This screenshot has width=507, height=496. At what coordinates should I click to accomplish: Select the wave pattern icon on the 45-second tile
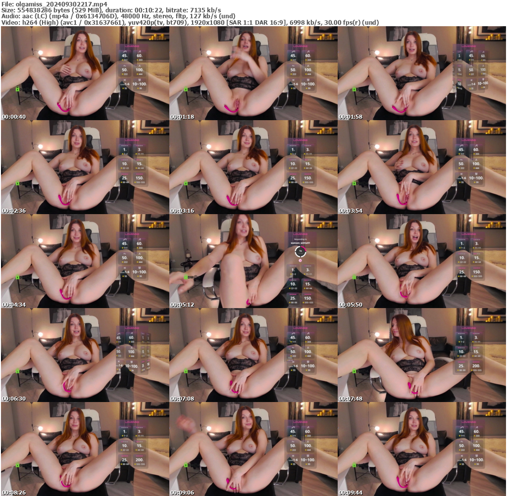pos(125,51)
